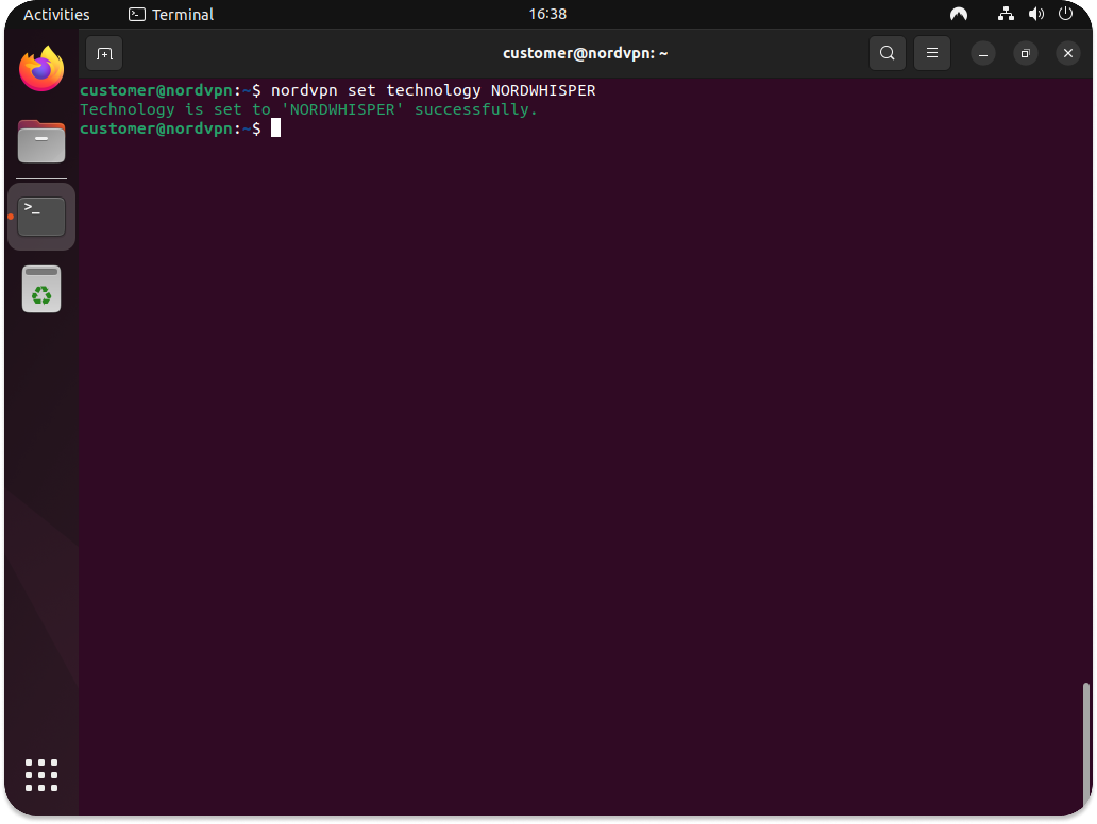
Task: Open the terminal hamburger menu
Action: click(932, 53)
